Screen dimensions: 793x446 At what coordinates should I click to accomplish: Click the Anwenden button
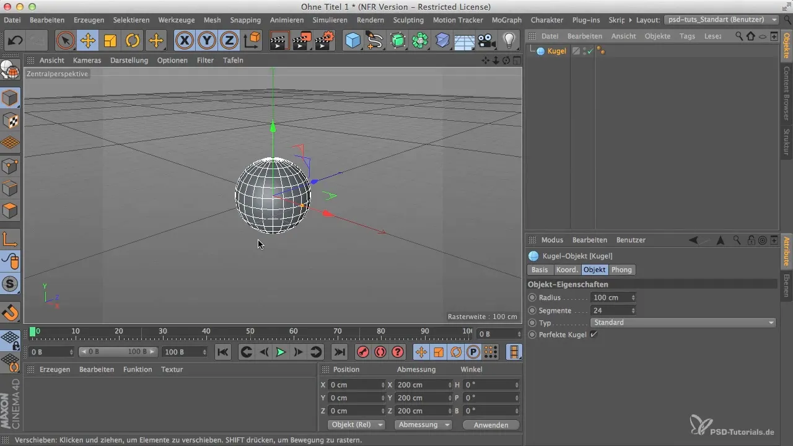pyautogui.click(x=491, y=424)
